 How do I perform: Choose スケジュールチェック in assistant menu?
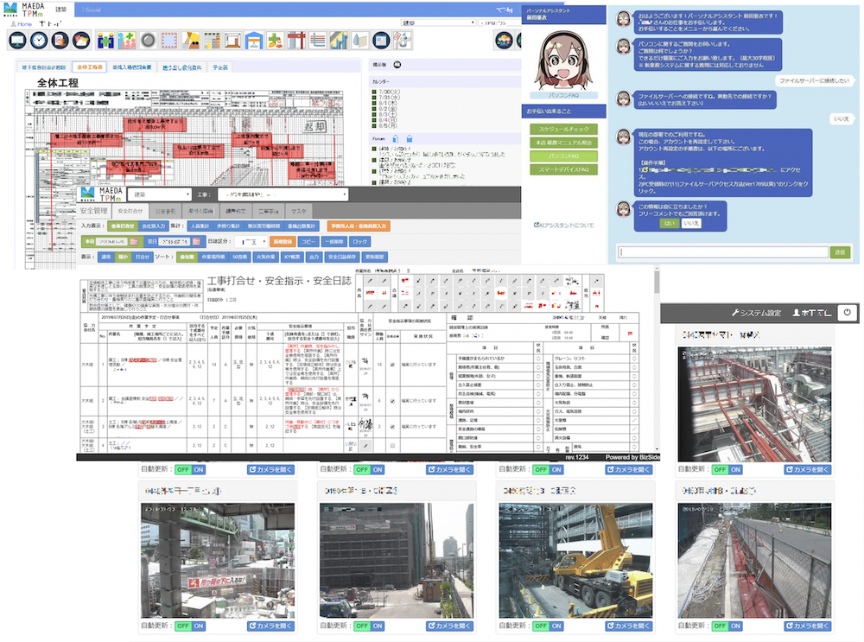[x=563, y=129]
